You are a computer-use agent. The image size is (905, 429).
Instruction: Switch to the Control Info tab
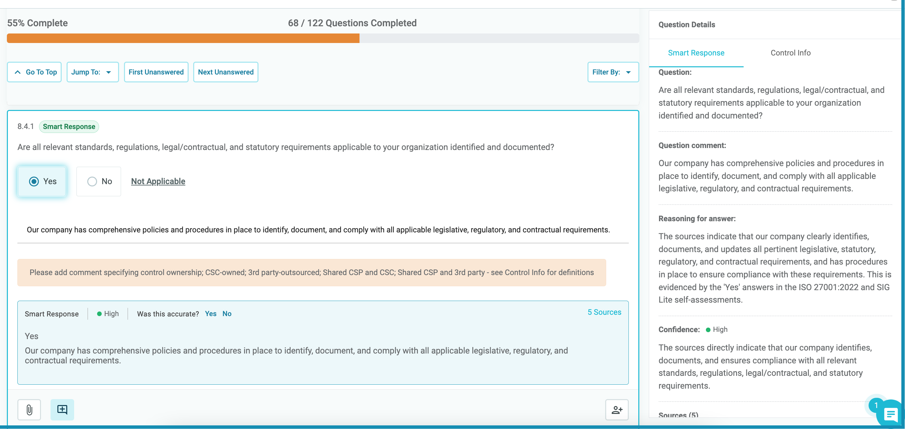[x=791, y=53]
